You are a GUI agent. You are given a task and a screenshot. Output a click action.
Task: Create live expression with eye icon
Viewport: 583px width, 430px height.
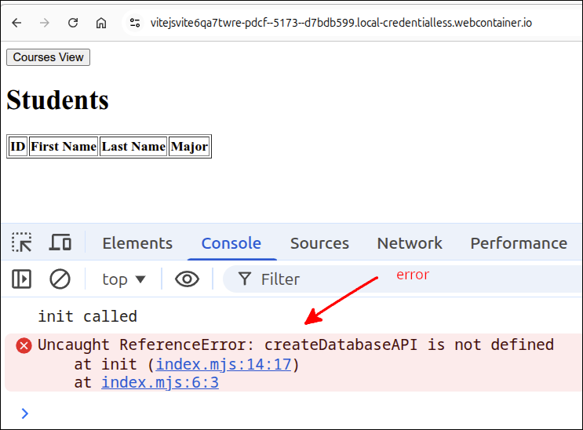tap(187, 279)
